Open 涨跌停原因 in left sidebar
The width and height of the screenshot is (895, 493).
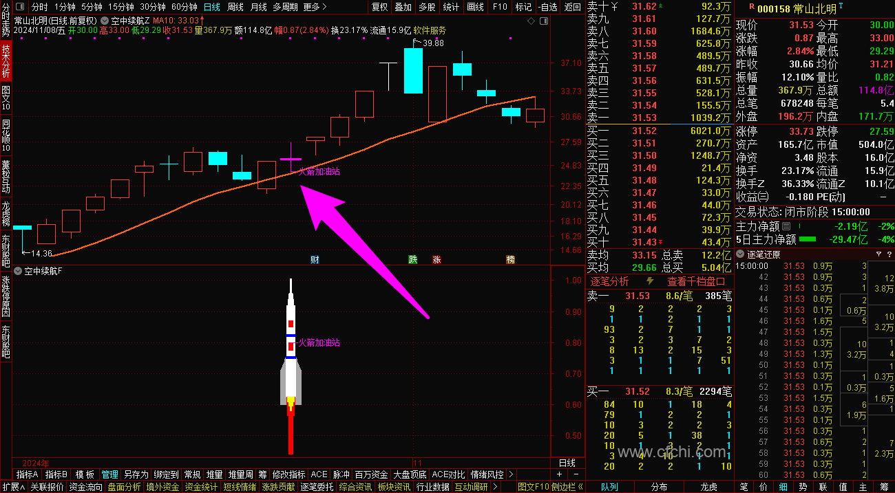[6, 297]
